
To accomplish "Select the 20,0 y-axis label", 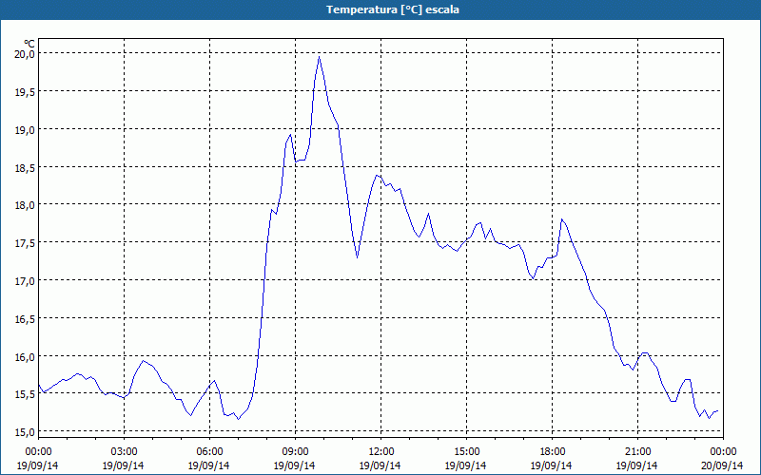I will 25,54.
